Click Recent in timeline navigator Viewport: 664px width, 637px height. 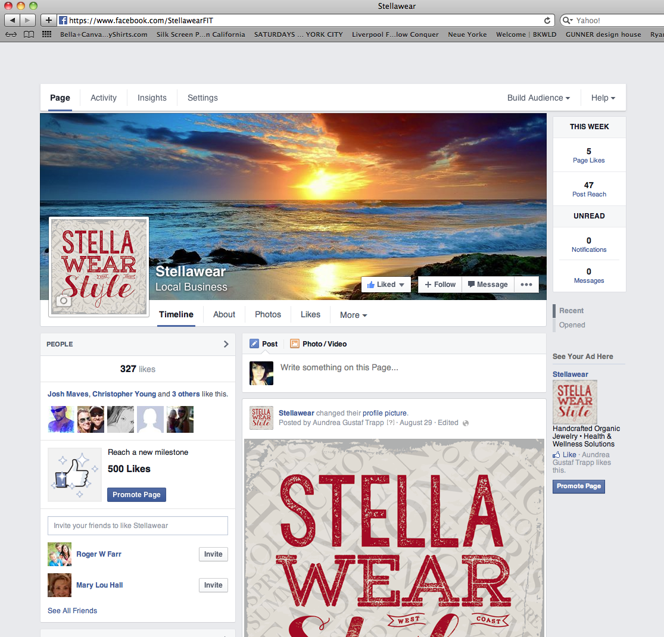tap(571, 311)
